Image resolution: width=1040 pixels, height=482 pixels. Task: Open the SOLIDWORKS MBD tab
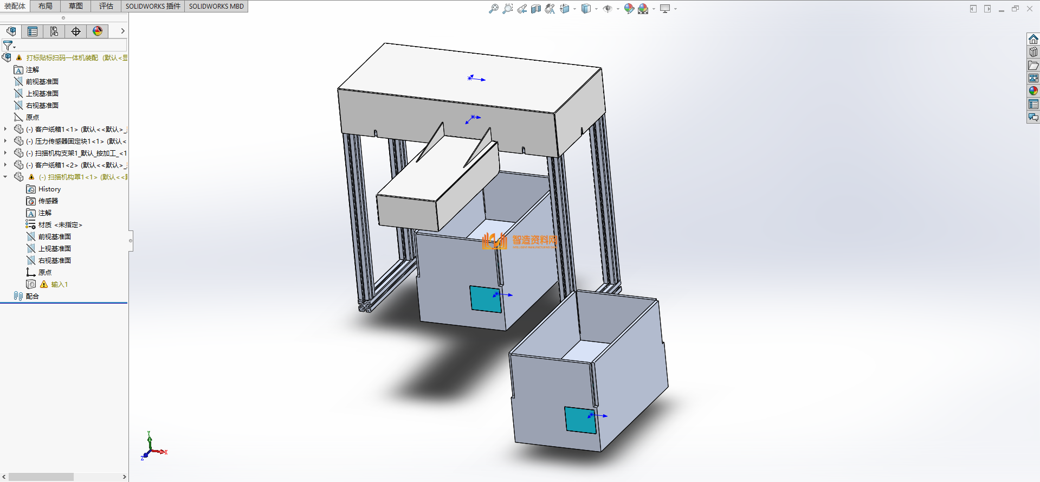click(x=216, y=6)
